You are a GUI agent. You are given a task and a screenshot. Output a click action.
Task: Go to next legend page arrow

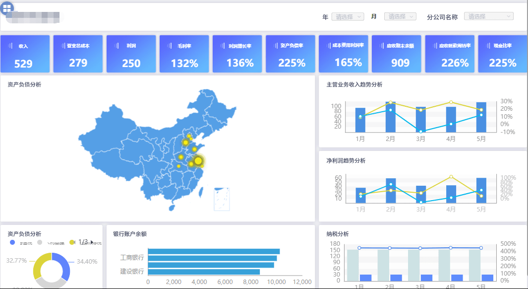(92, 242)
